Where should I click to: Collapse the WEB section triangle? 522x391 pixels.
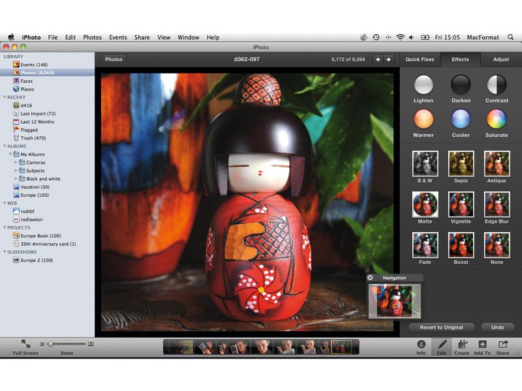click(5, 203)
